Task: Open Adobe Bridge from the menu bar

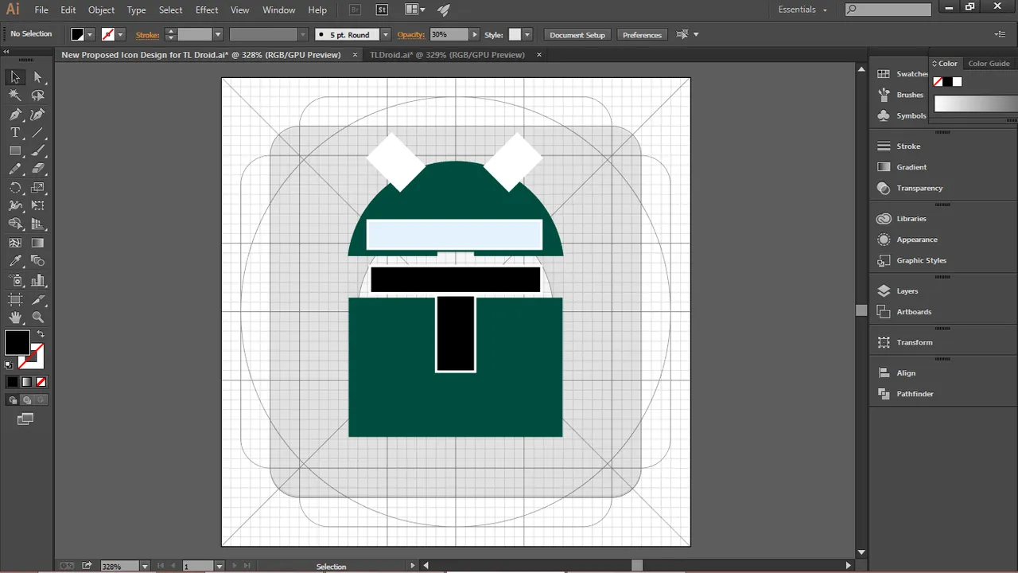Action: [356, 10]
